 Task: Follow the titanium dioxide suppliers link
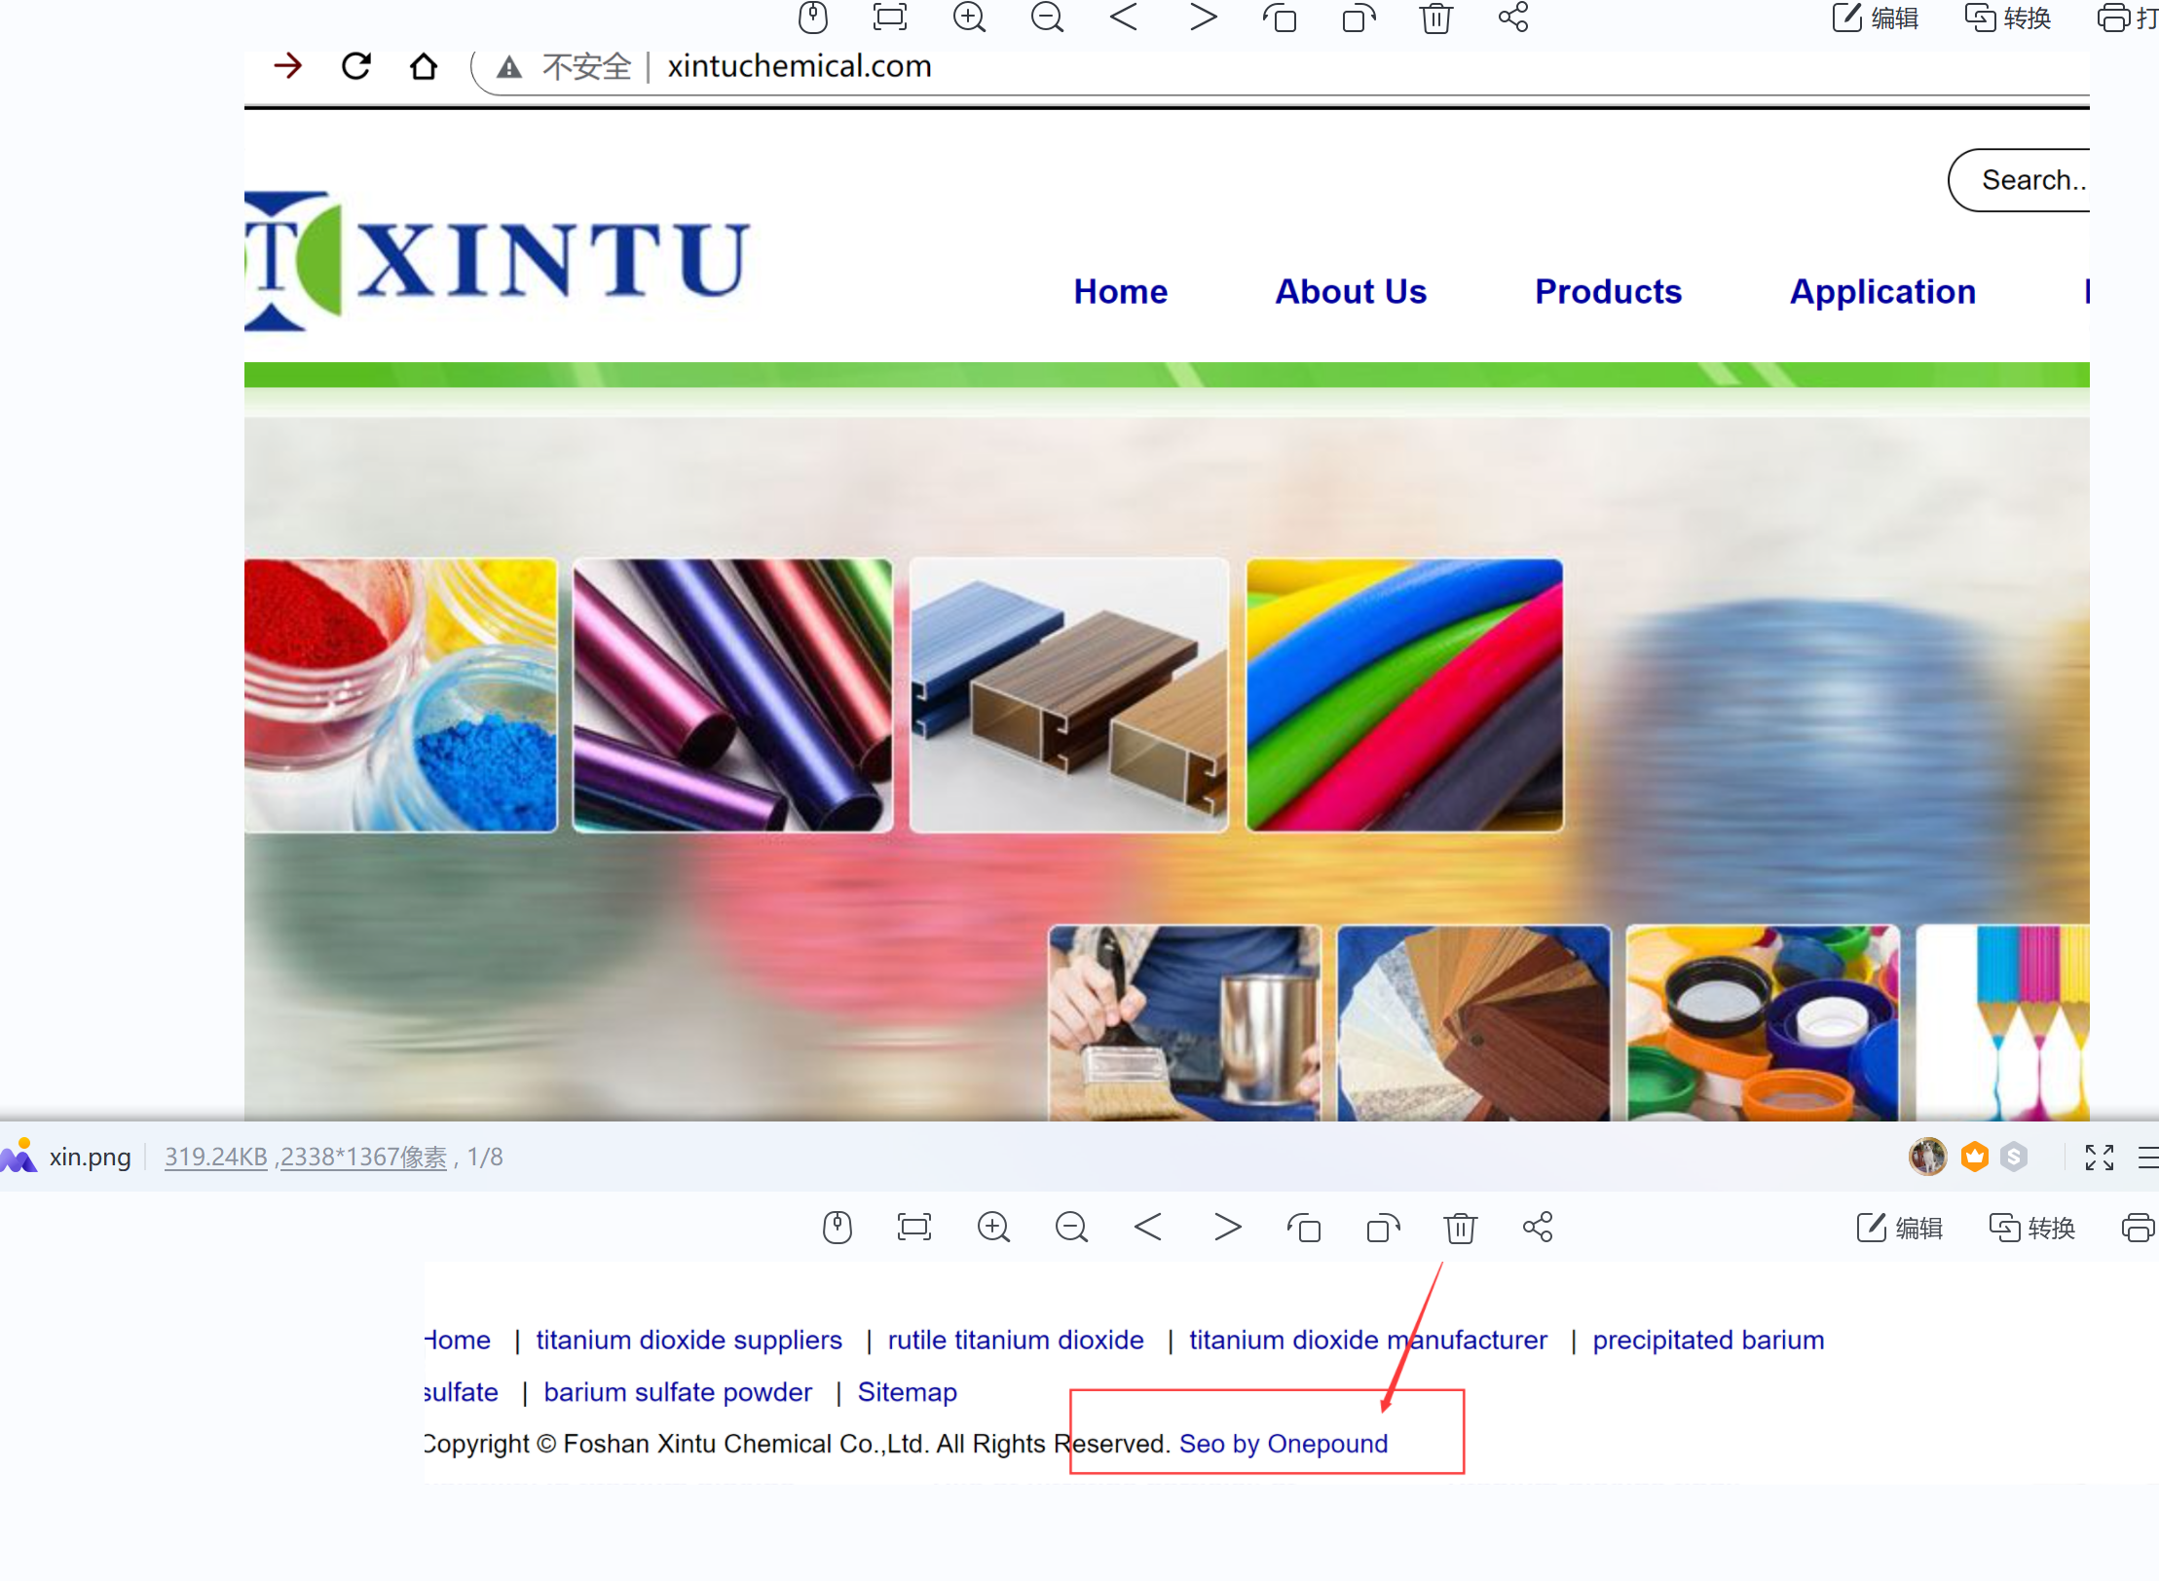coord(689,1340)
